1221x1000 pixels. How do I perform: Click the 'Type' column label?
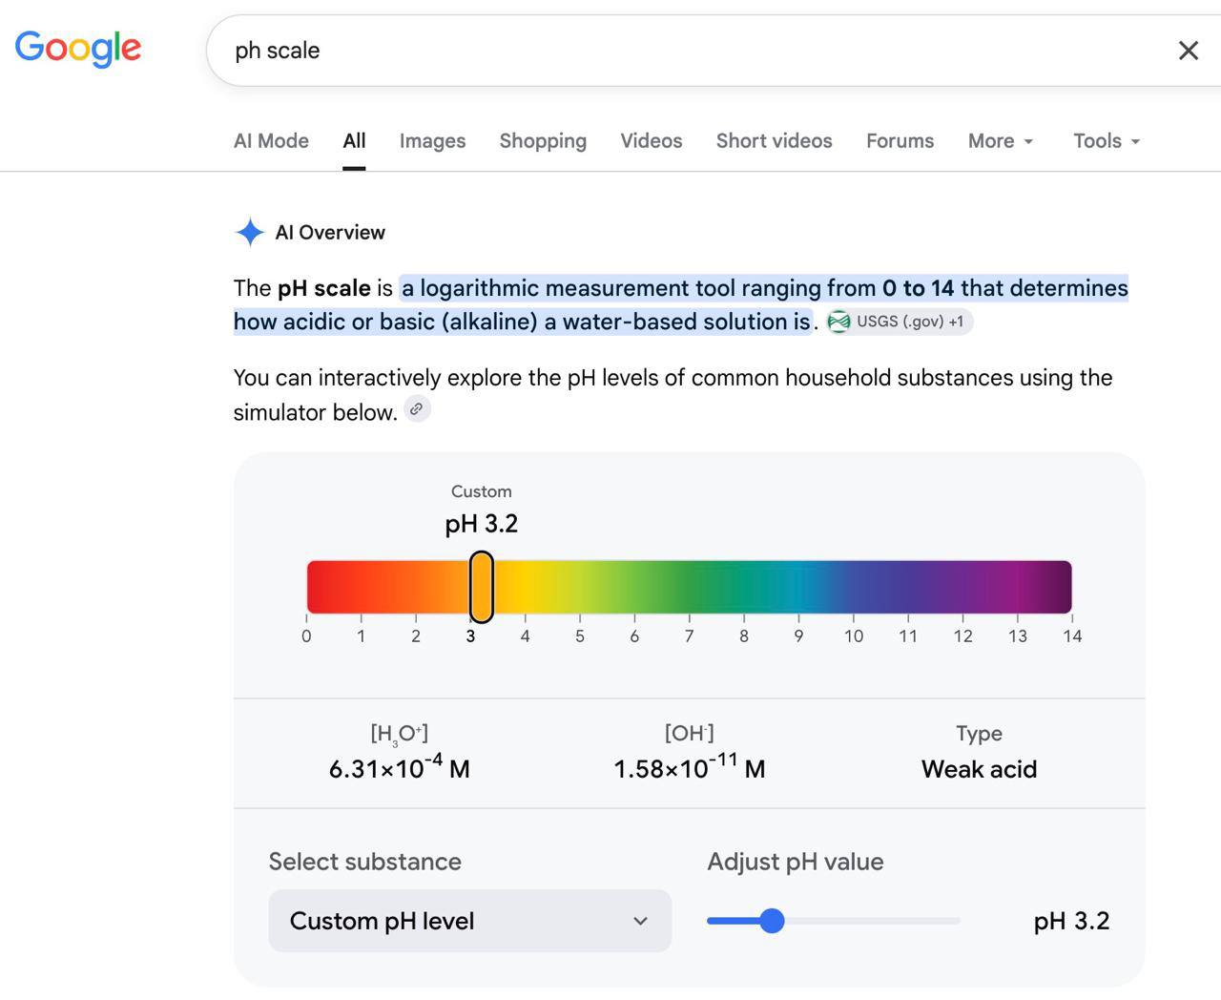(x=979, y=734)
